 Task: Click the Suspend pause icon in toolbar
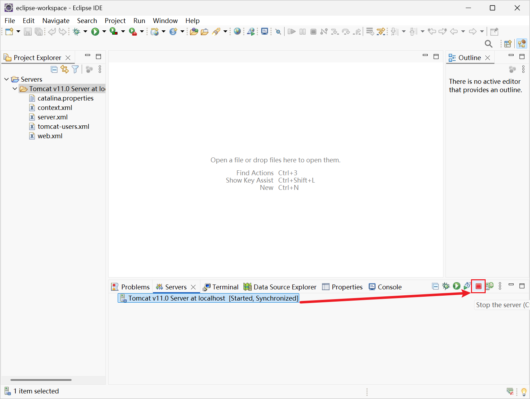click(x=303, y=32)
